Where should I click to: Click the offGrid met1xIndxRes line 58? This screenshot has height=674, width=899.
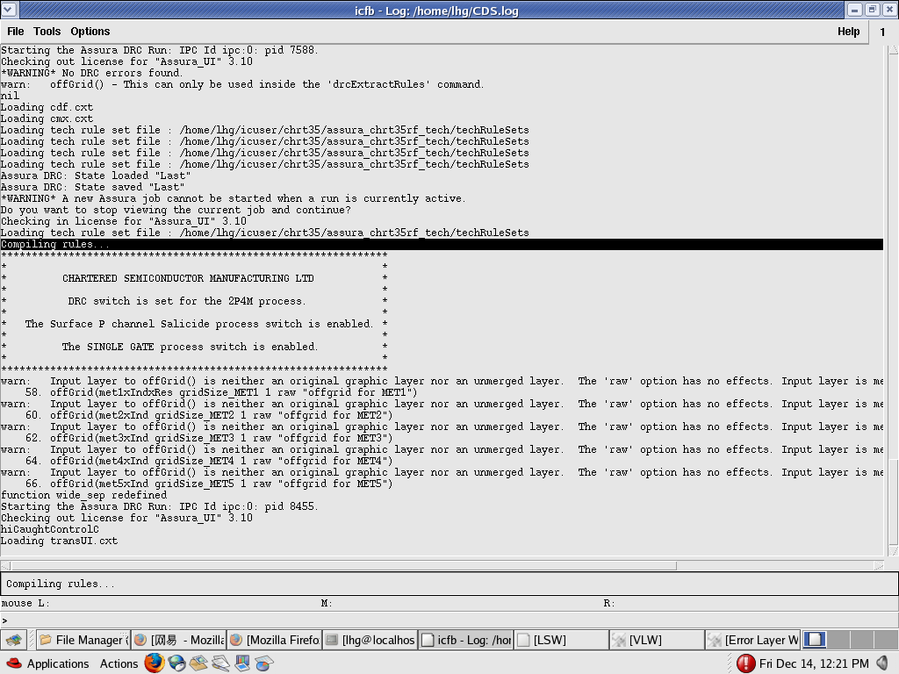click(221, 392)
